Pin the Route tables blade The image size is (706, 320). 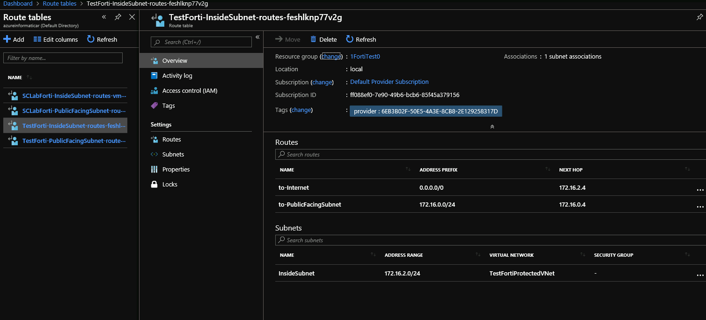[118, 17]
